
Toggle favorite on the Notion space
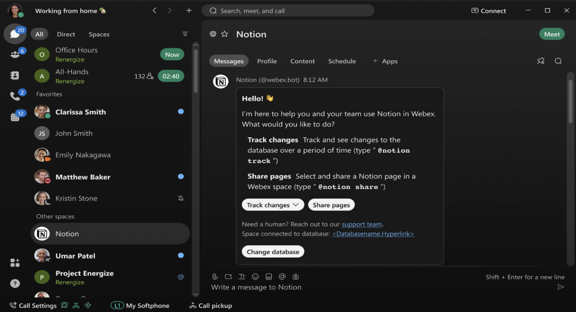(x=225, y=34)
